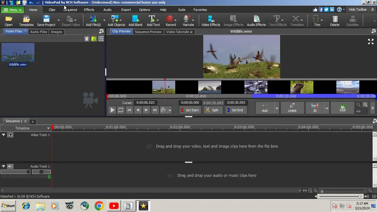Unlink clip audio with Unlink
The width and height of the screenshot is (377, 212).
292,108
